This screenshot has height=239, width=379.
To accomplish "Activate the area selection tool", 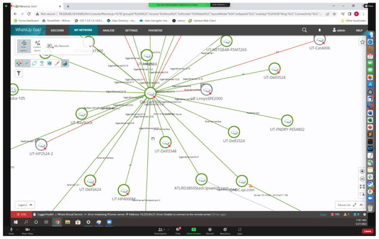I will (x=362, y=194).
